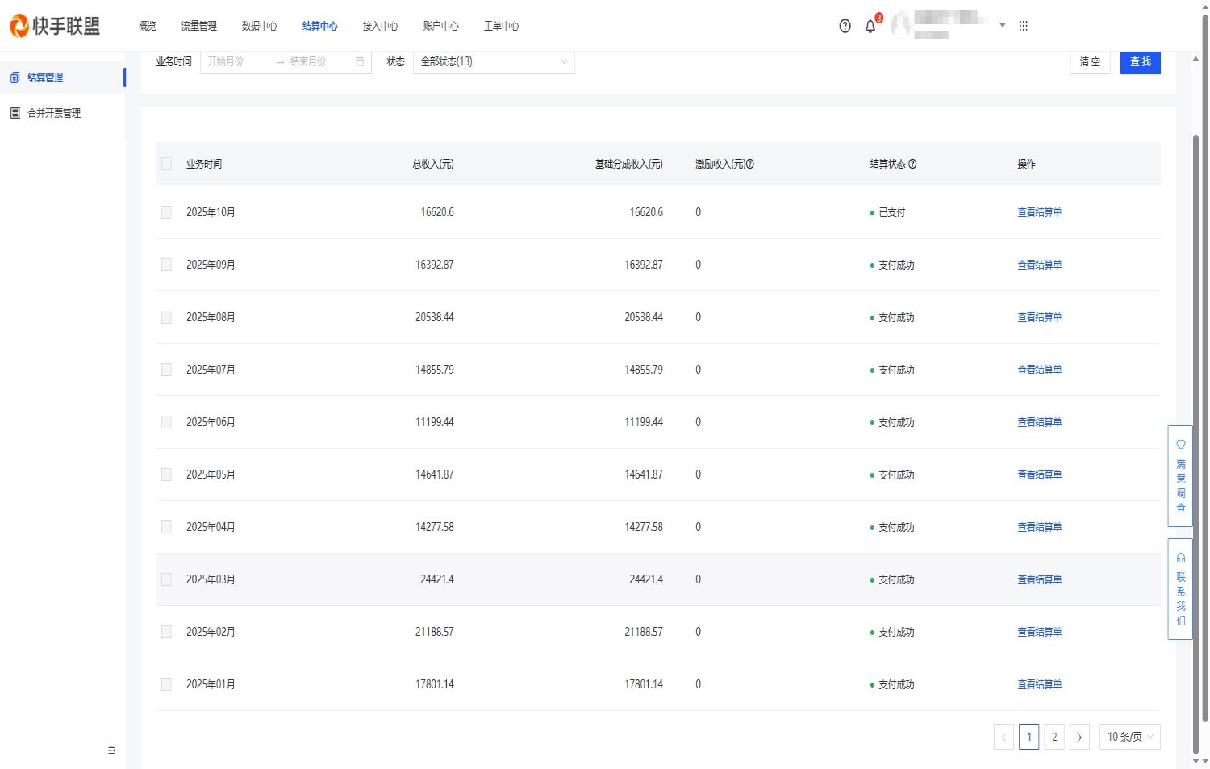Check the 2025年10月 row checkbox
This screenshot has height=769, width=1210.
click(166, 212)
